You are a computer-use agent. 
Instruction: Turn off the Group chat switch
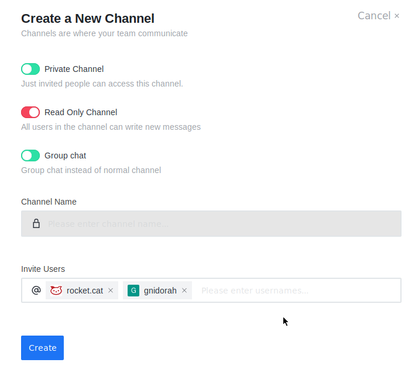pos(30,156)
